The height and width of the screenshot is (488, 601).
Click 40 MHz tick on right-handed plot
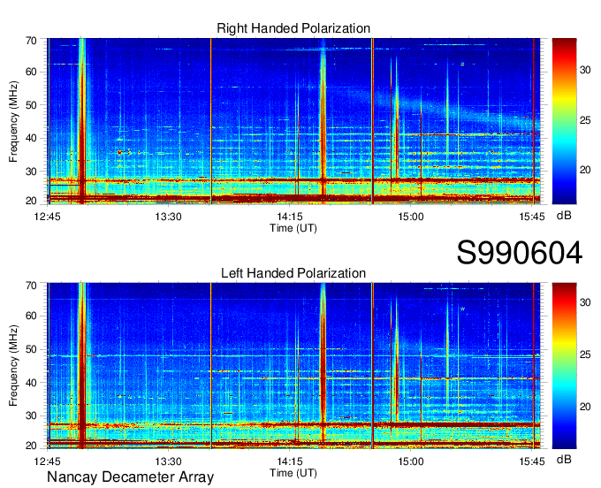[31, 138]
